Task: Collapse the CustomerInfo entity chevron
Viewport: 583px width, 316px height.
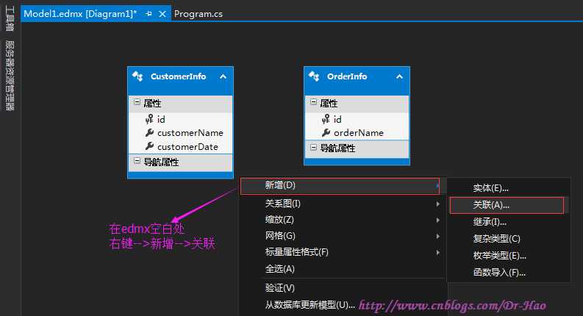Action: pos(223,76)
